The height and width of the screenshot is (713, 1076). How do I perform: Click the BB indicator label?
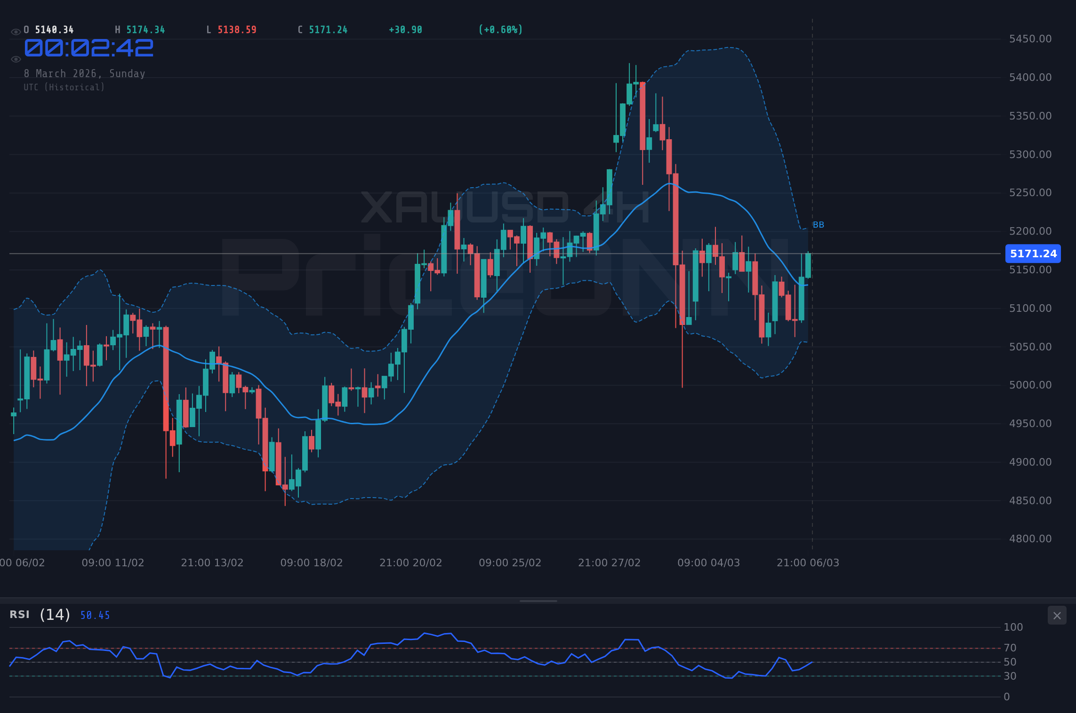819,225
